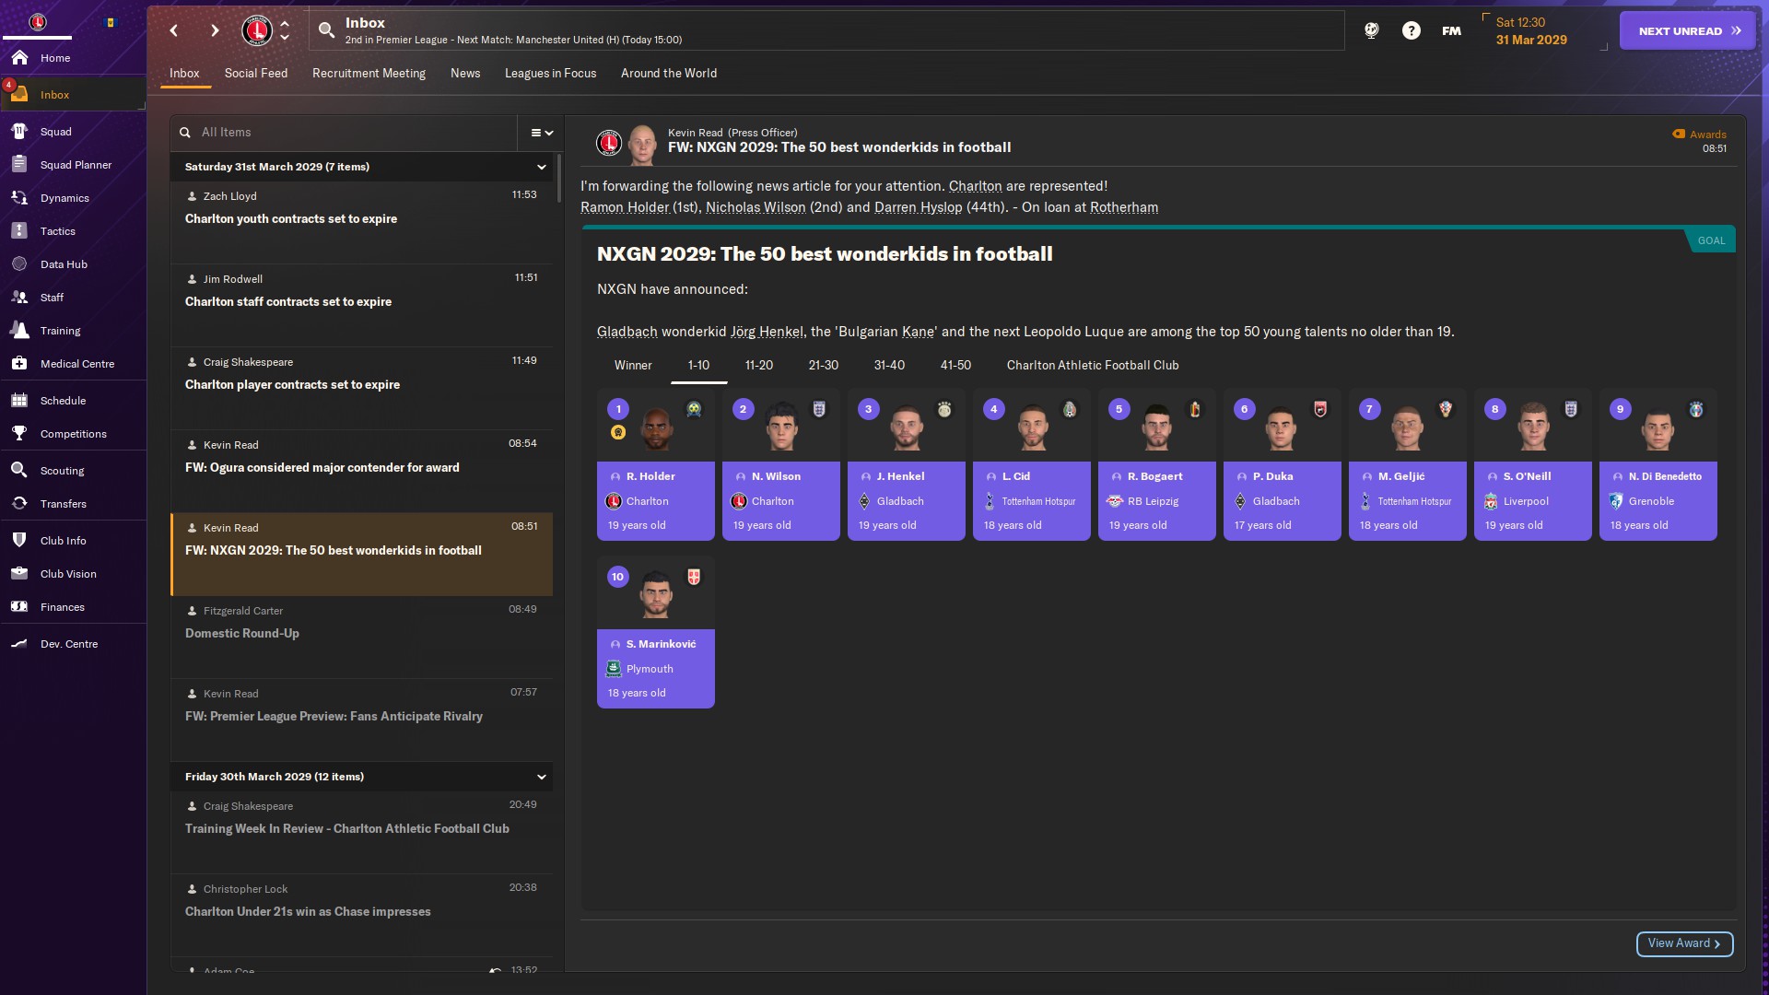Select the 11-20 ranking tab
Image resolution: width=1769 pixels, height=995 pixels.
(759, 366)
